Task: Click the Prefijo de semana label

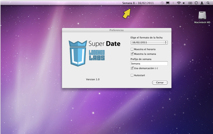Action: (x=141, y=59)
